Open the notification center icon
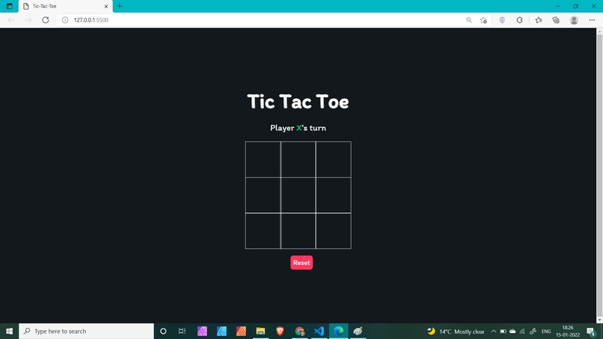Screen dimensions: 603x339 point(592,332)
